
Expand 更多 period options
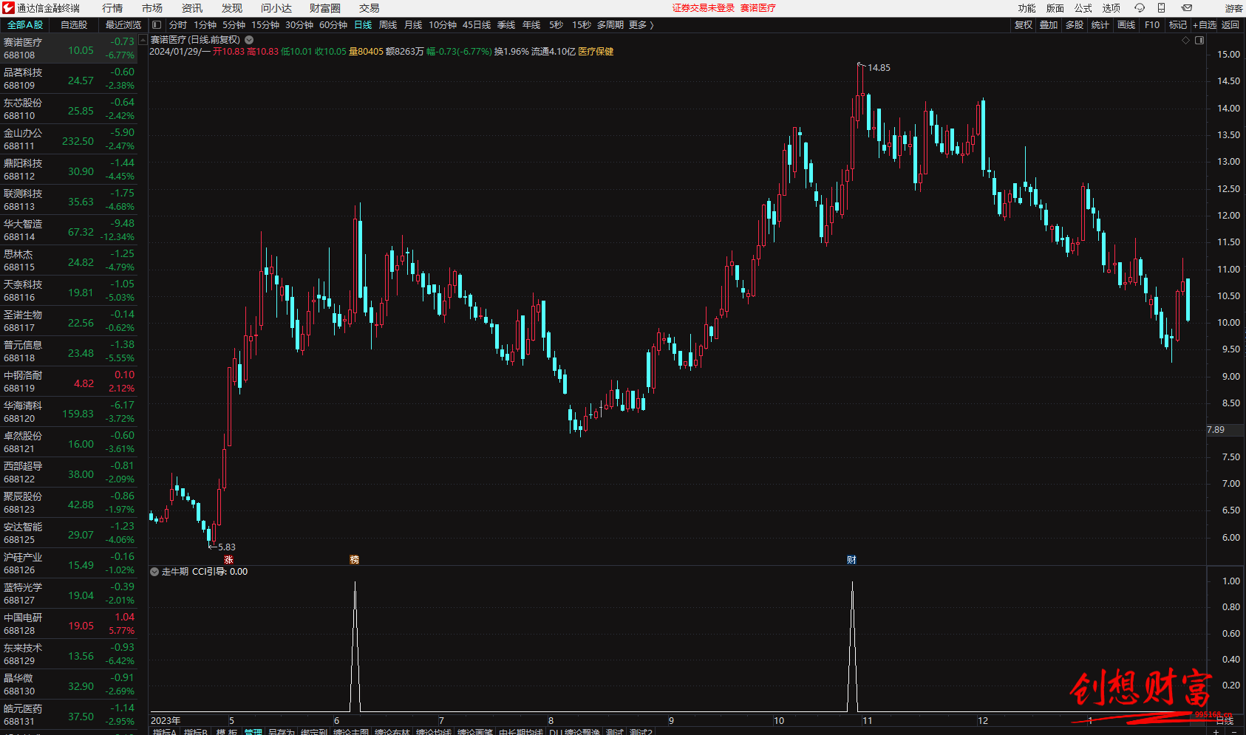[641, 25]
